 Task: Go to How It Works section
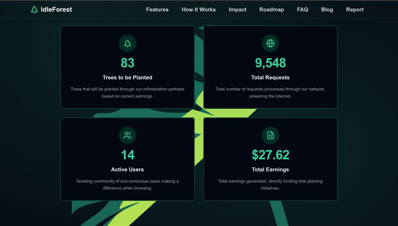pos(199,10)
